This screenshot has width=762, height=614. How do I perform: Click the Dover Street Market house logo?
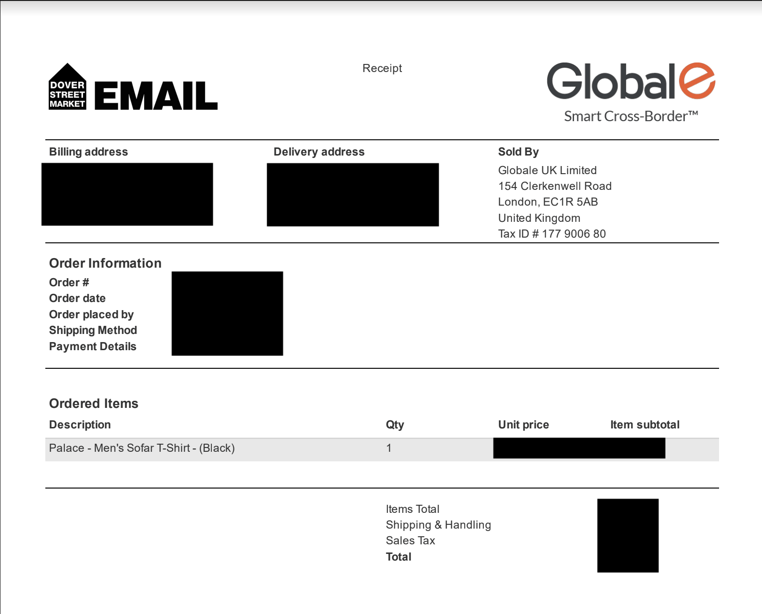pos(67,86)
